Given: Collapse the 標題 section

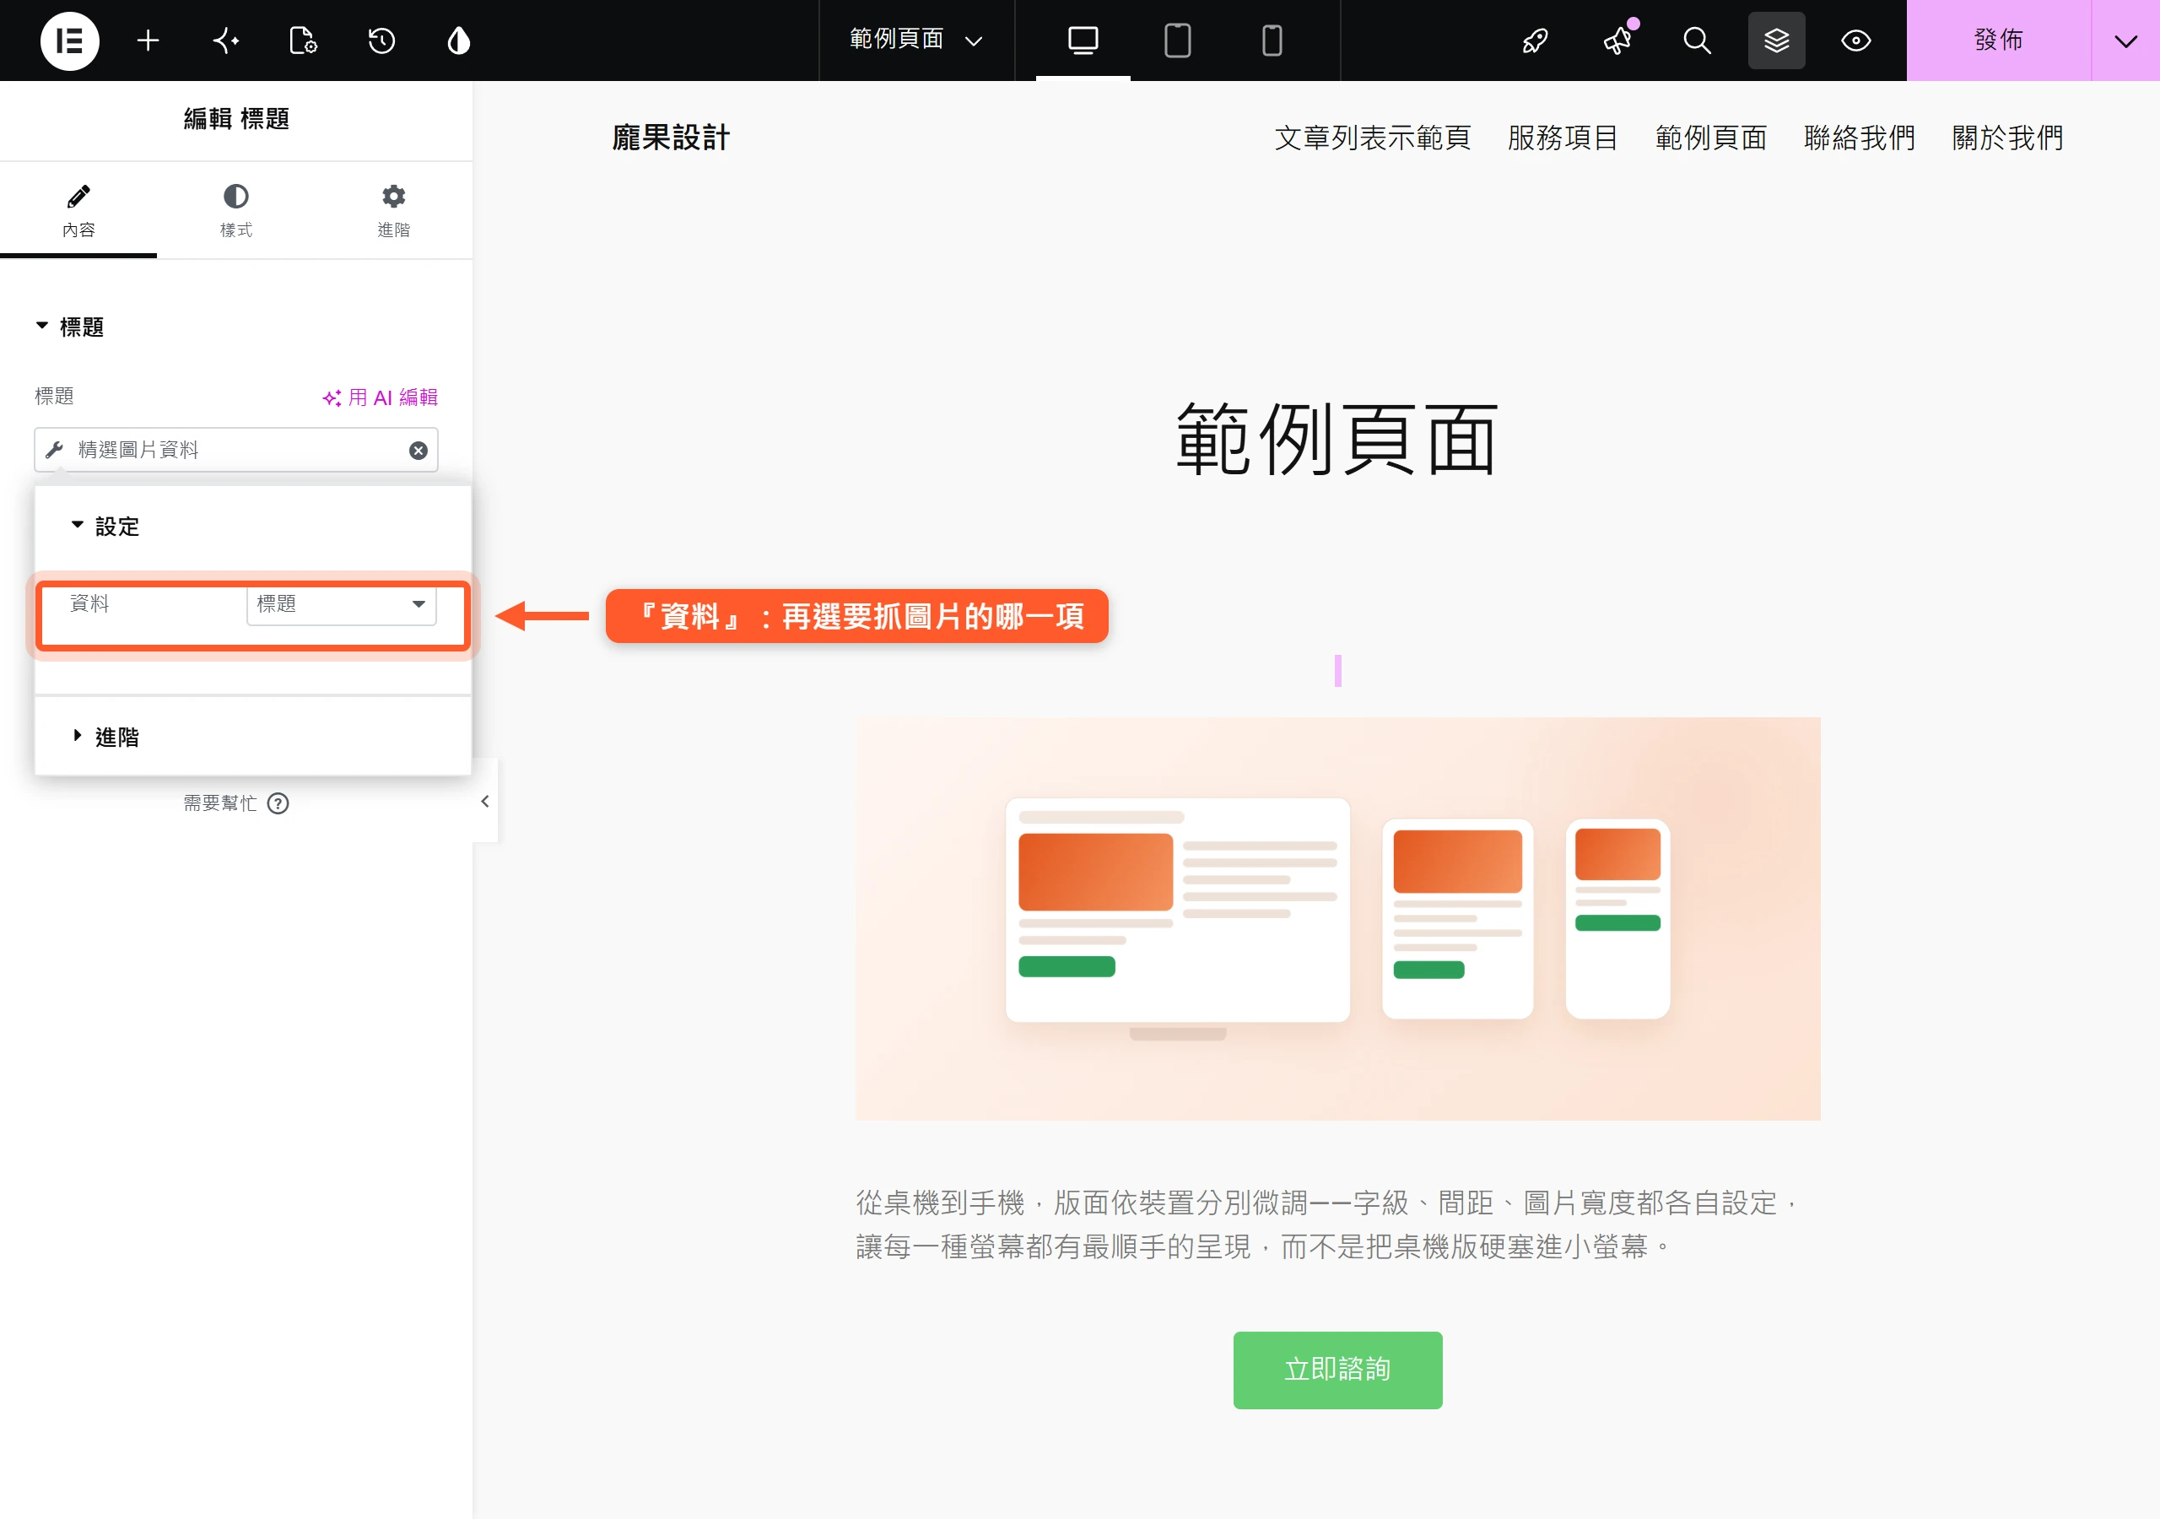Looking at the screenshot, I should [70, 327].
